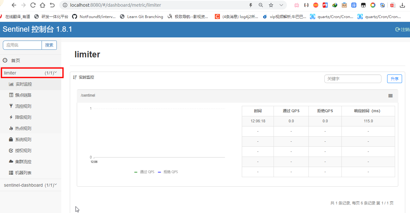Click the 响应时间 (ms) column header
This screenshot has height=213, width=410.
(x=368, y=111)
